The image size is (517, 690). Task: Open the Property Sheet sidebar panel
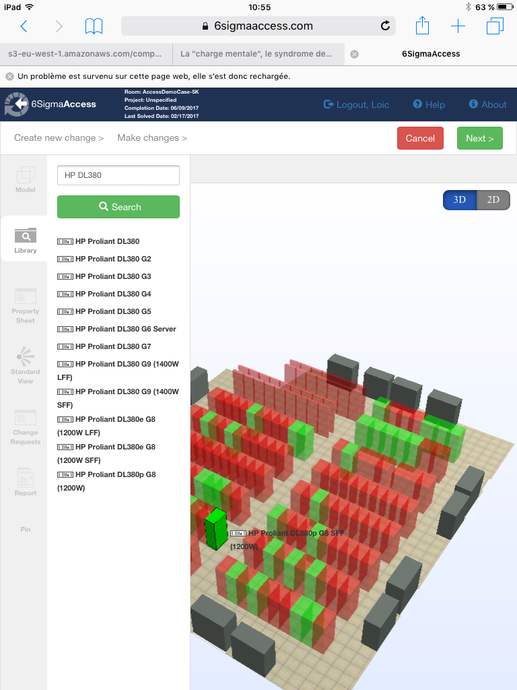26,307
